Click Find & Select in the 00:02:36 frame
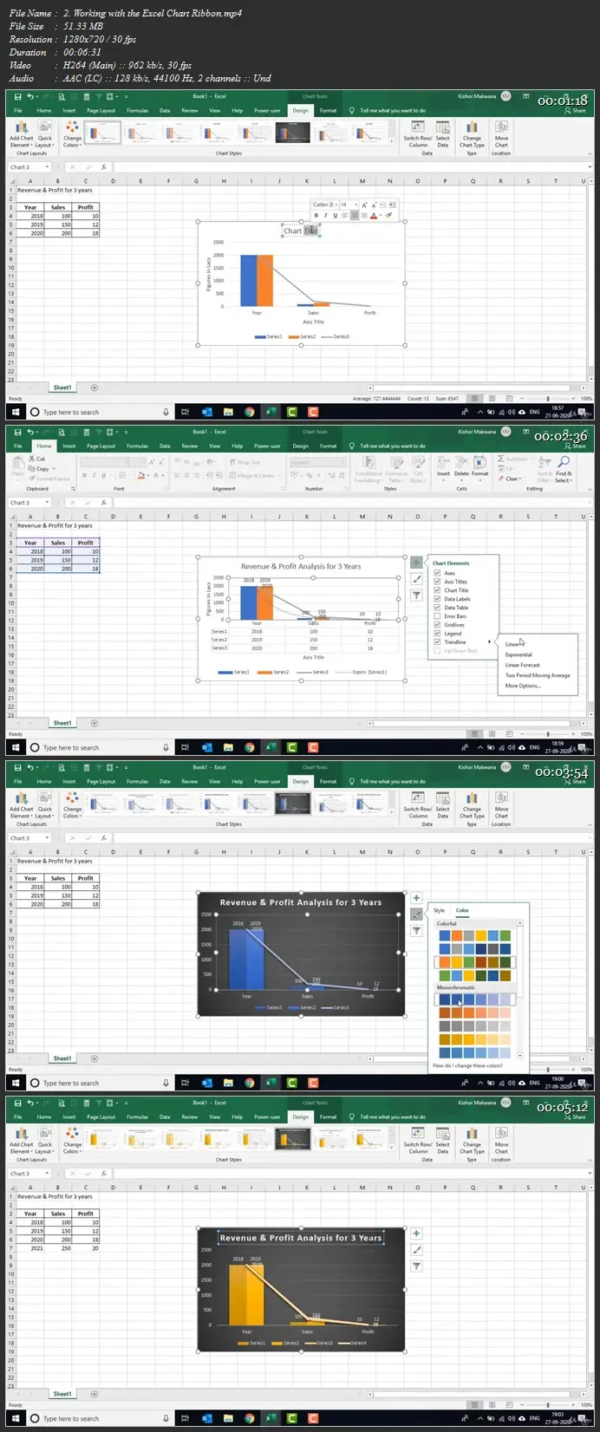The image size is (600, 1432). [x=564, y=468]
